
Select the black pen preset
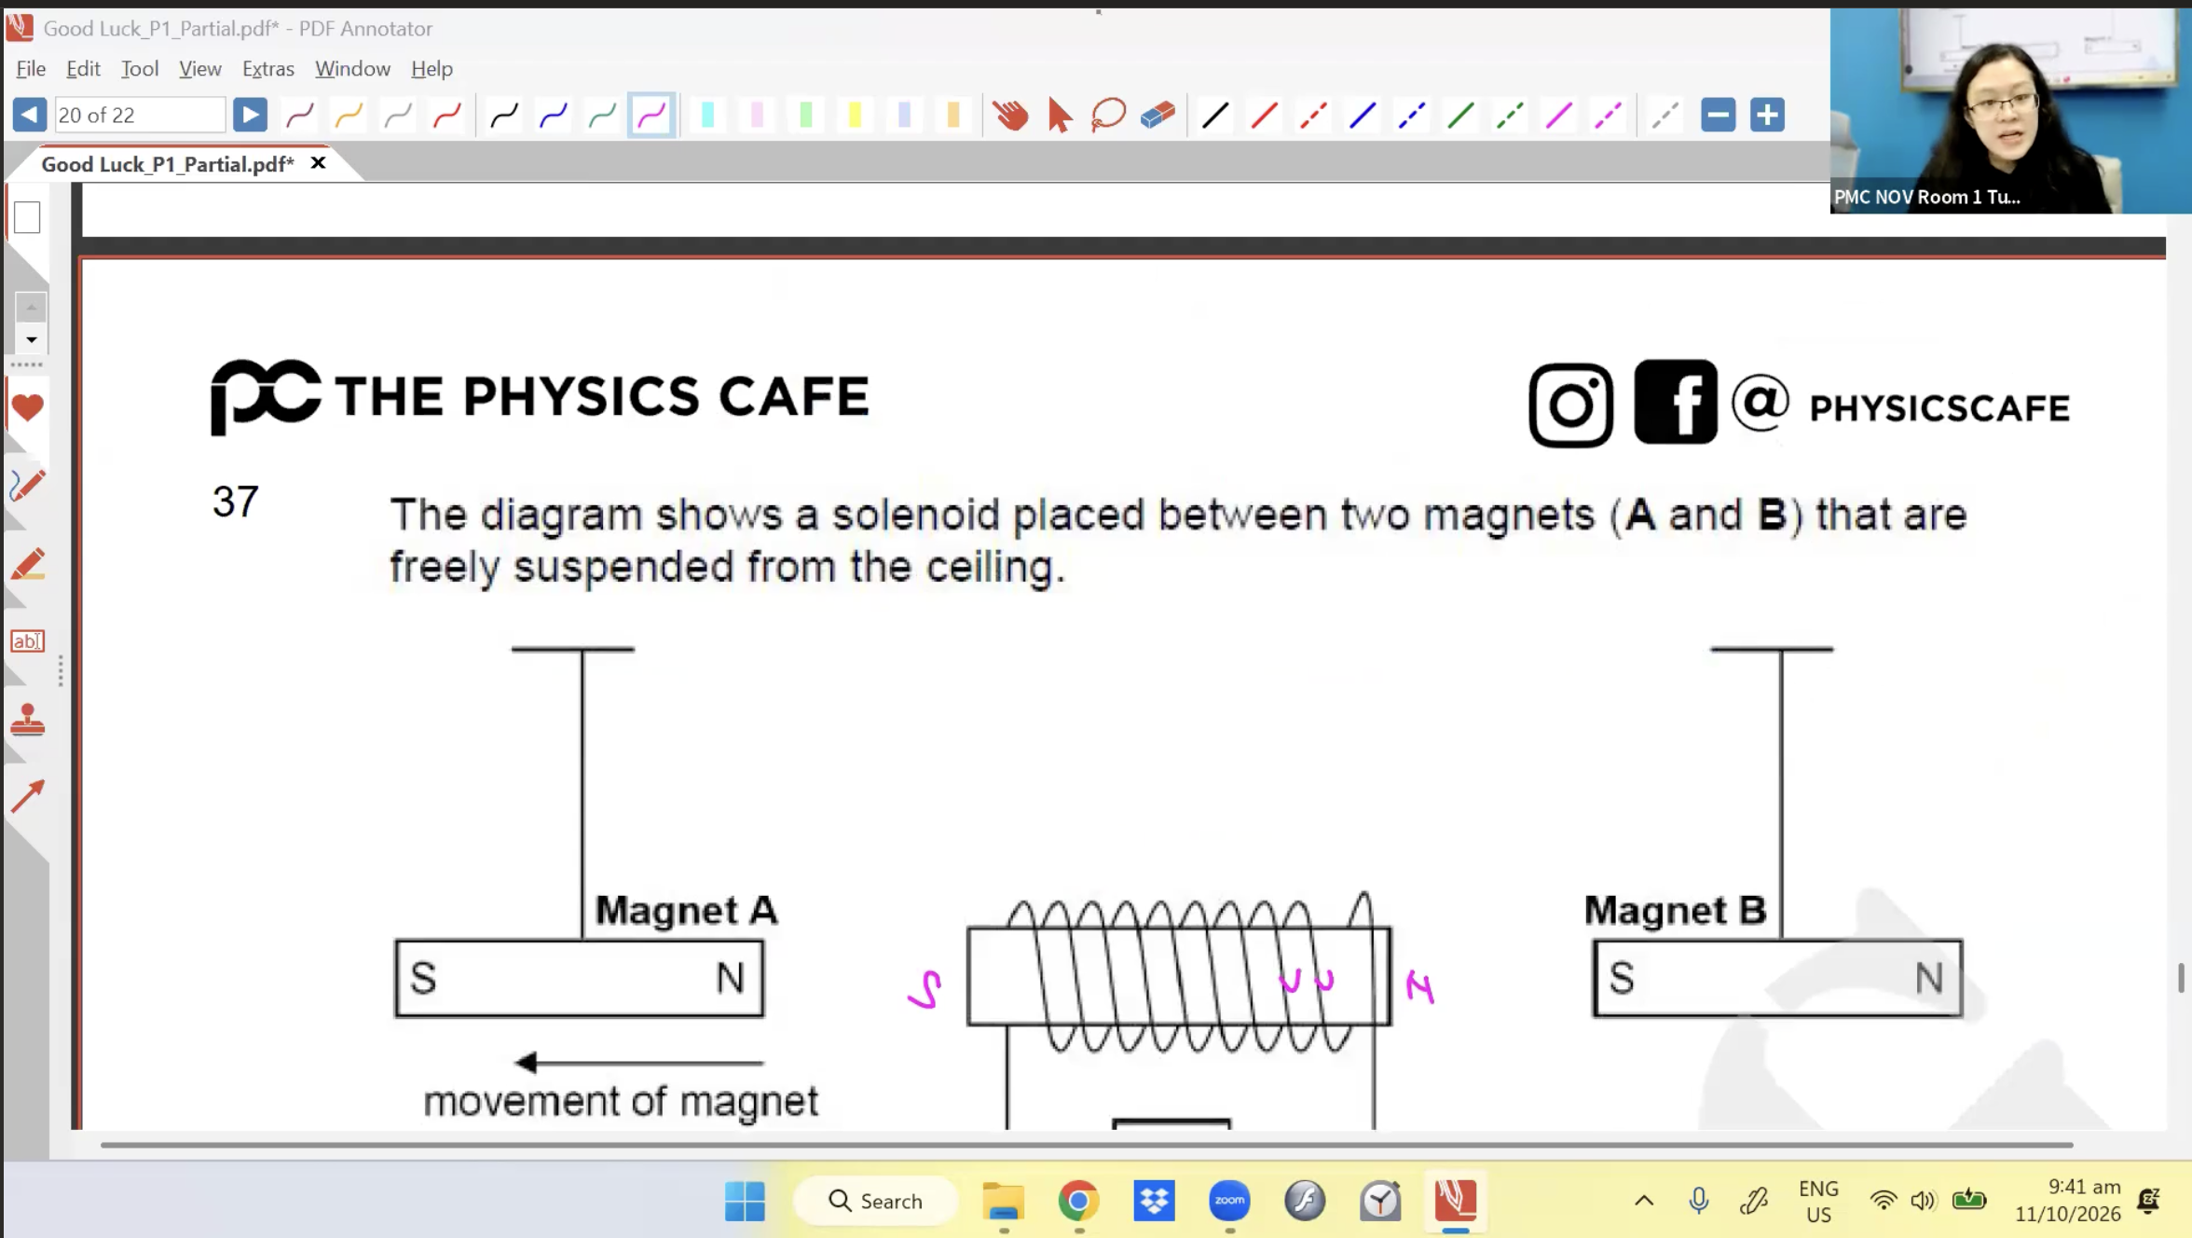504,116
